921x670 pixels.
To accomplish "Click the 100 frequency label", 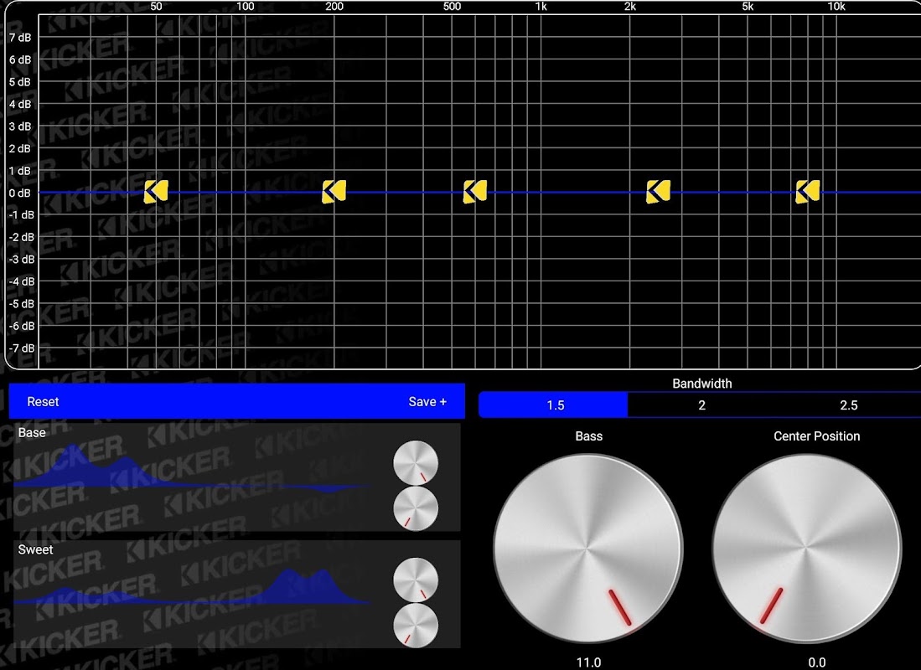I will 245,7.
